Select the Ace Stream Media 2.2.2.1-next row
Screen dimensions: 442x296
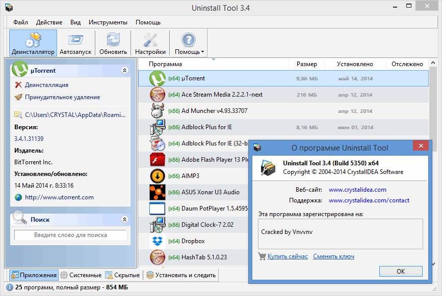click(x=283, y=95)
